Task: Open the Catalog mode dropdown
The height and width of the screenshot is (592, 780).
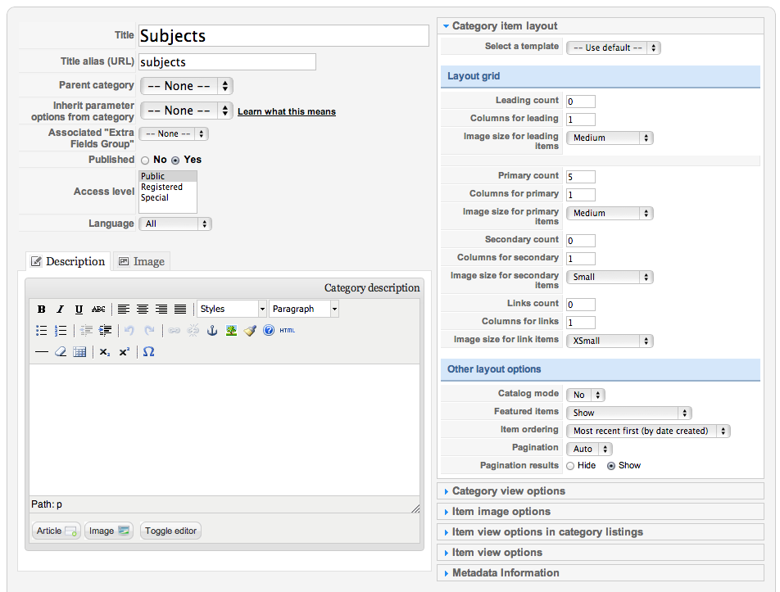Action: click(586, 395)
